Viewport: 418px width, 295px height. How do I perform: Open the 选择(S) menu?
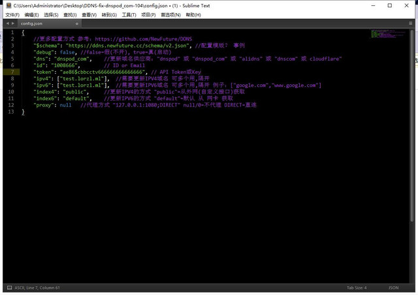tap(51, 15)
